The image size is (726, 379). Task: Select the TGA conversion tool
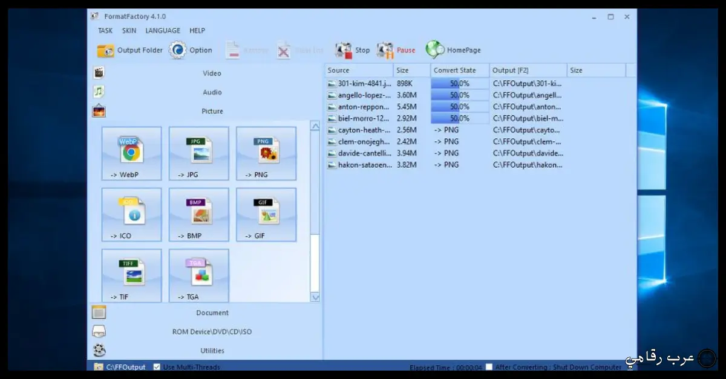pos(198,275)
